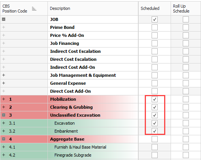The height and width of the screenshot is (160, 201).
Task: Expand the Mobilization row
Action: (x=3, y=99)
